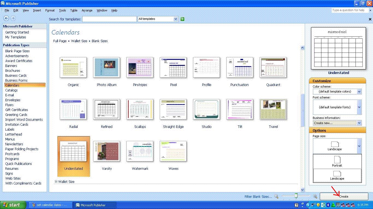This screenshot has width=373, height=209.
Task: Click the Bluetooth tray icon
Action: (x=328, y=205)
